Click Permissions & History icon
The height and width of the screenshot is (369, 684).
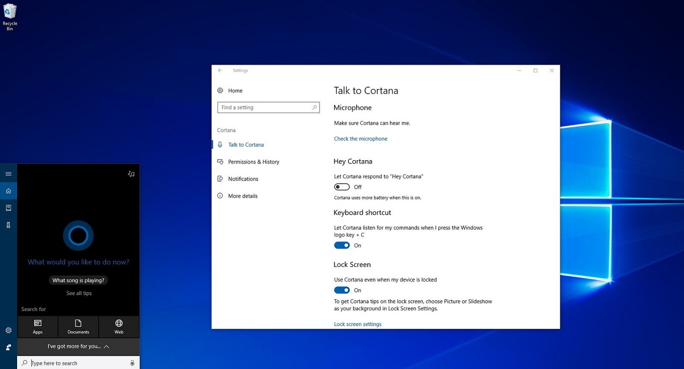pyautogui.click(x=220, y=162)
